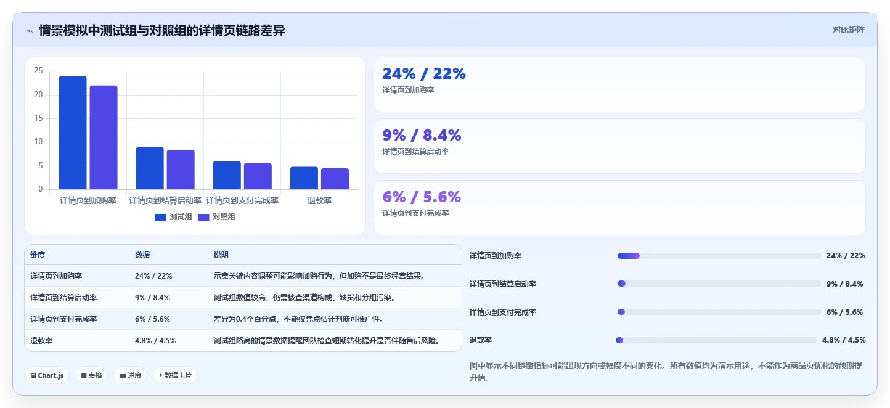Click the 测试组 bar for 退款率
The height and width of the screenshot is (408, 890).
(304, 178)
